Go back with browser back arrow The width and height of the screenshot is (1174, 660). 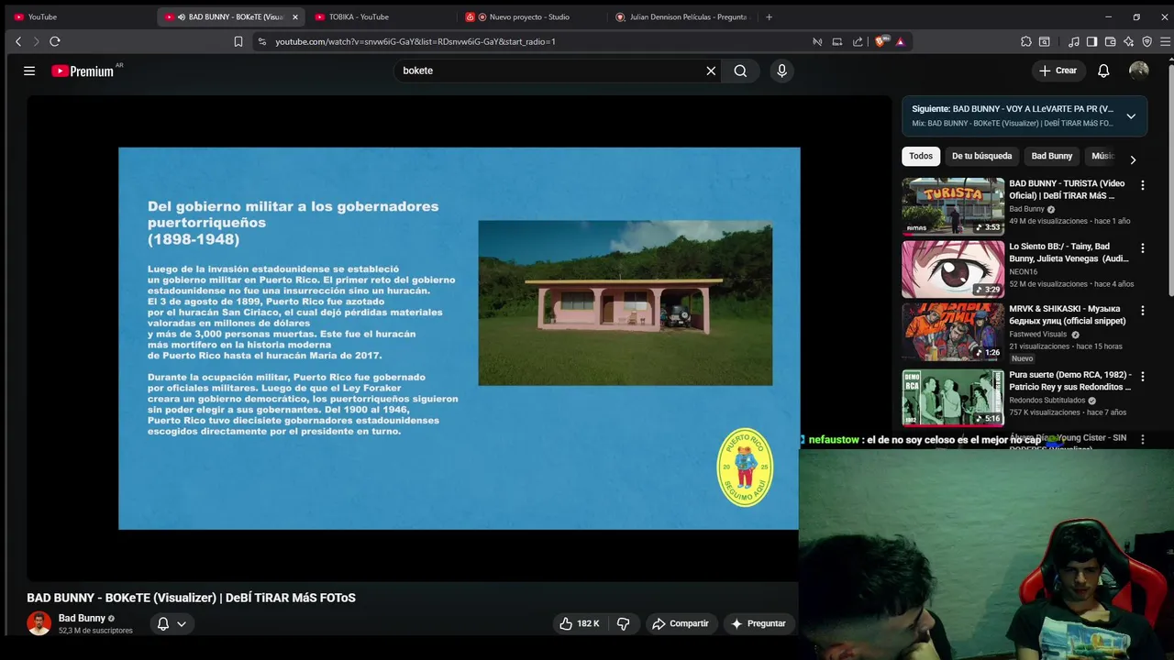(x=18, y=41)
